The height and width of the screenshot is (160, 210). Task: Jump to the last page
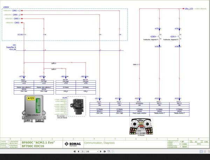coord(105,152)
